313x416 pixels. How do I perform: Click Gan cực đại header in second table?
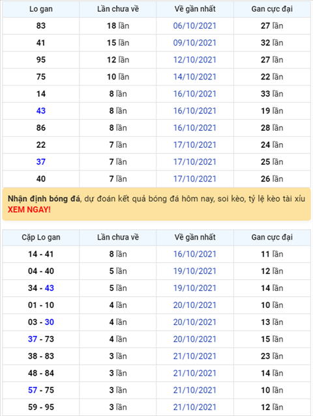point(272,237)
